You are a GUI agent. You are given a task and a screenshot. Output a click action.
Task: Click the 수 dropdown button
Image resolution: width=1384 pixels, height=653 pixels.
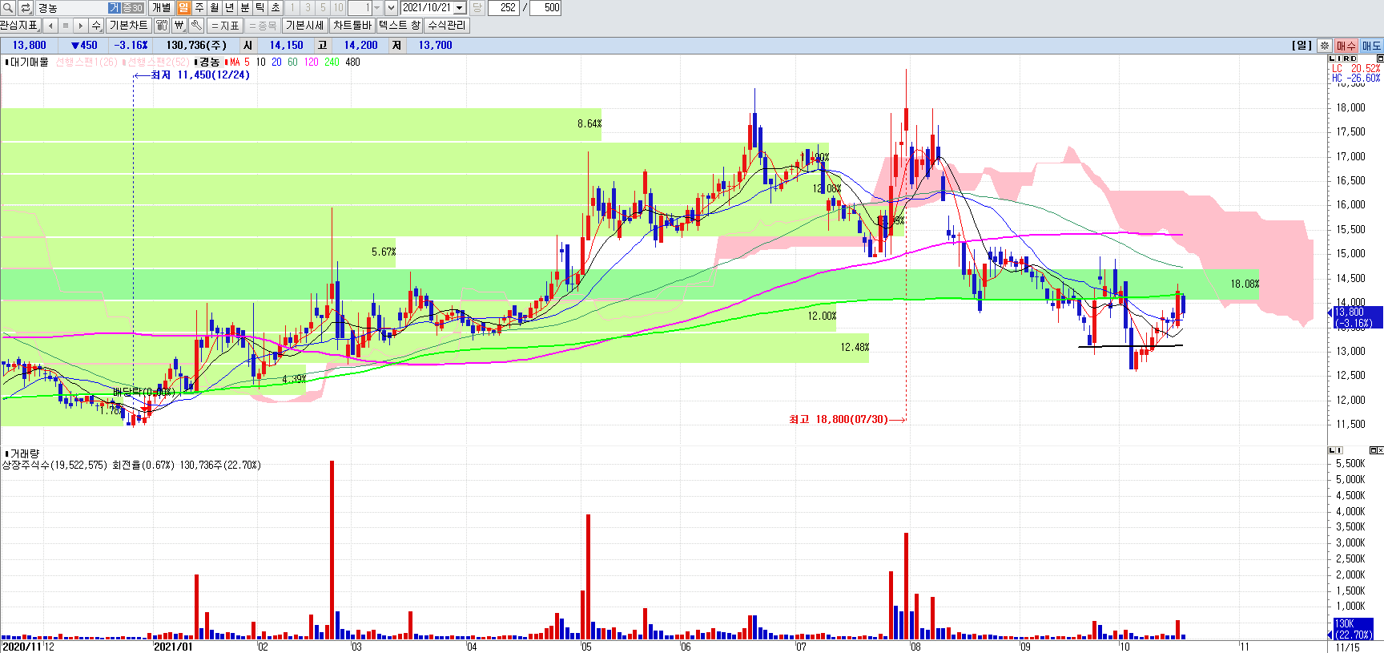click(x=96, y=26)
